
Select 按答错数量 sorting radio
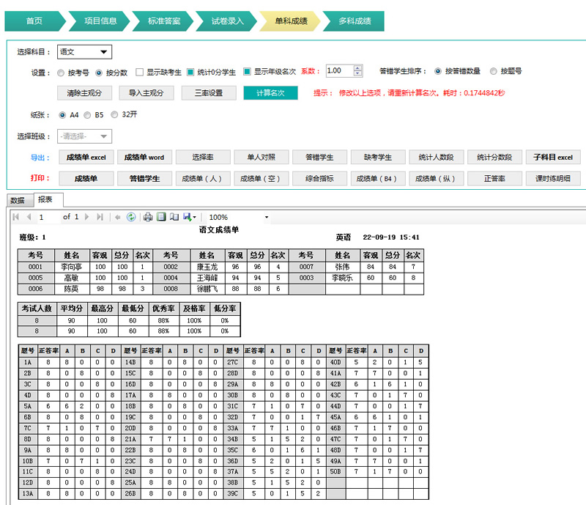438,71
